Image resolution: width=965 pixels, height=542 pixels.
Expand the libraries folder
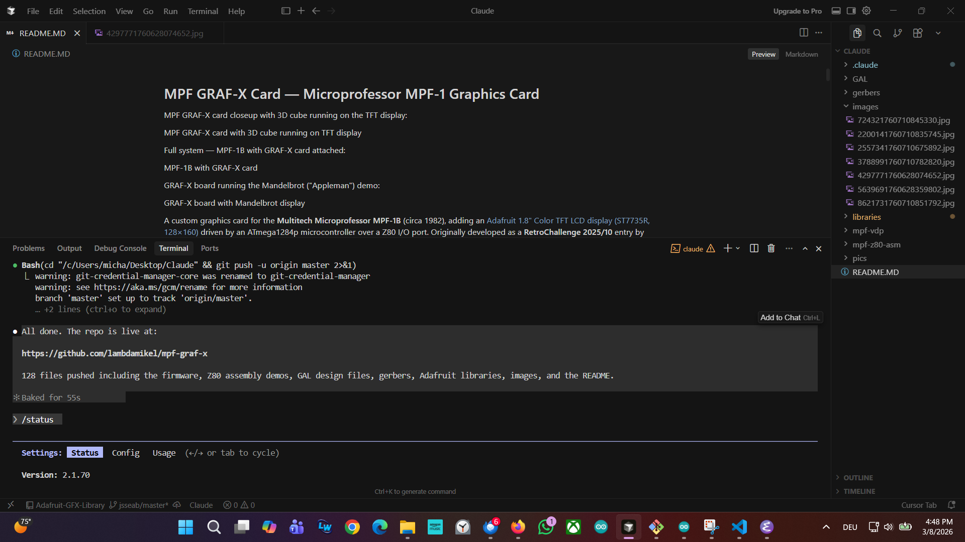click(866, 217)
